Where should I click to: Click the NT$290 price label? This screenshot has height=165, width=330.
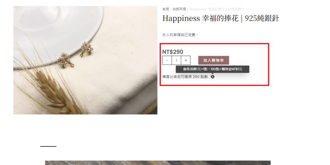pyautogui.click(x=173, y=52)
